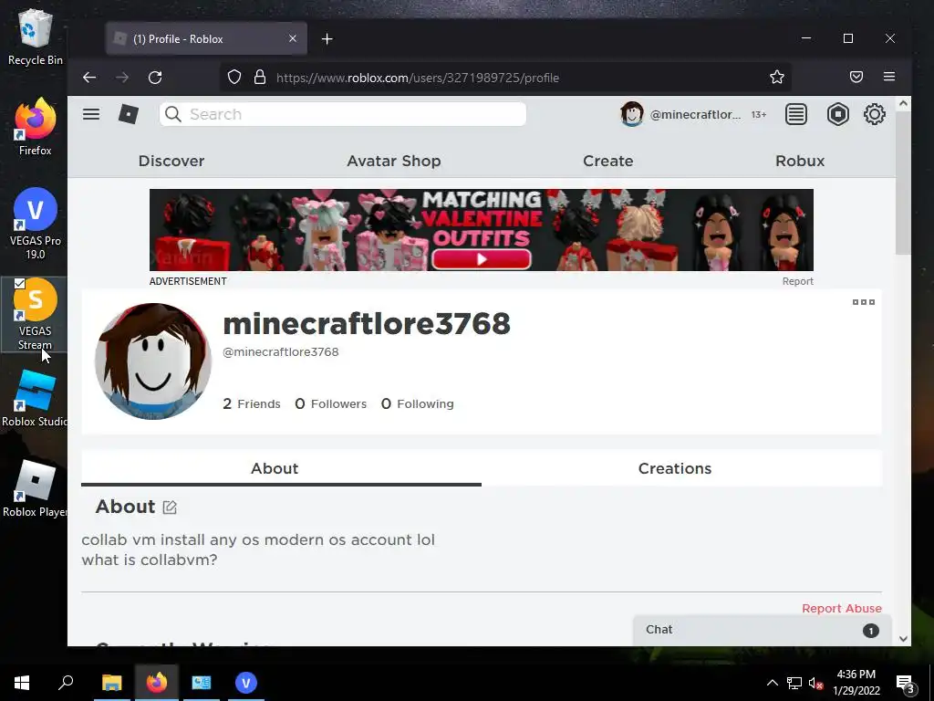Click the @minecraftlore3768 handle under the name
The height and width of the screenshot is (701, 934).
281,352
